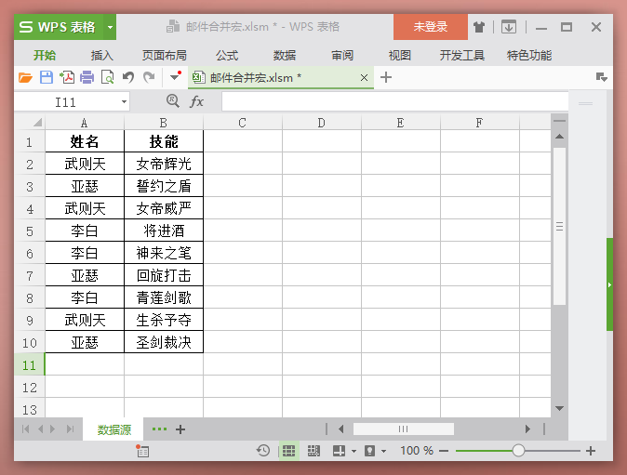Open Print Preview from the toolbar

click(108, 77)
